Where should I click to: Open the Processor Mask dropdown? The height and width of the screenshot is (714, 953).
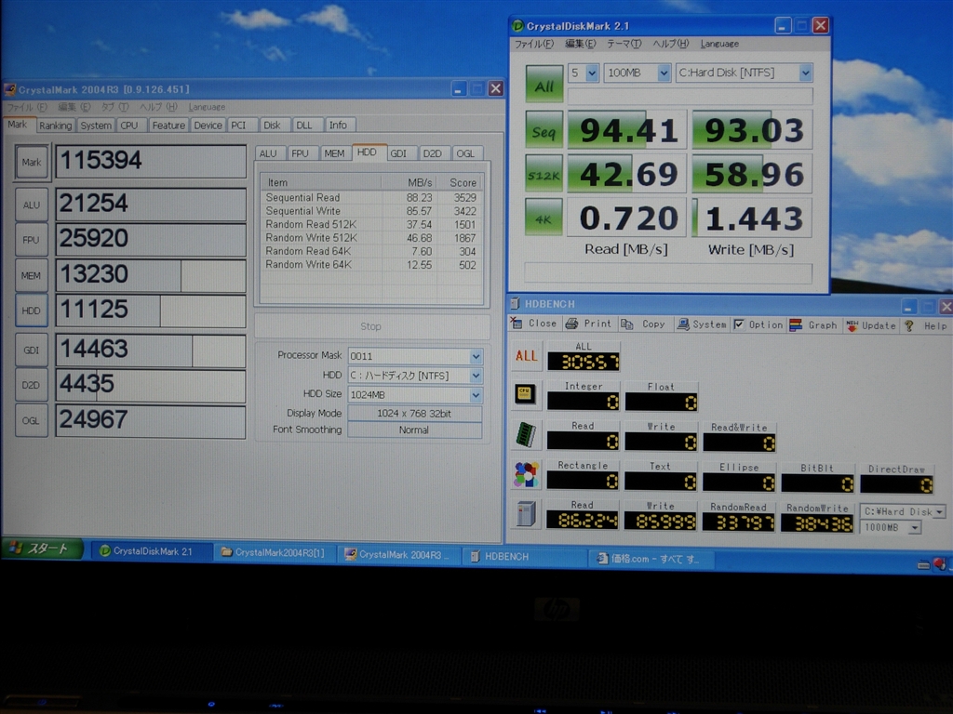point(476,356)
